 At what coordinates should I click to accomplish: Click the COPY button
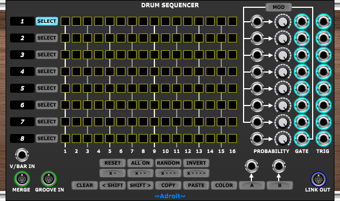click(x=168, y=185)
